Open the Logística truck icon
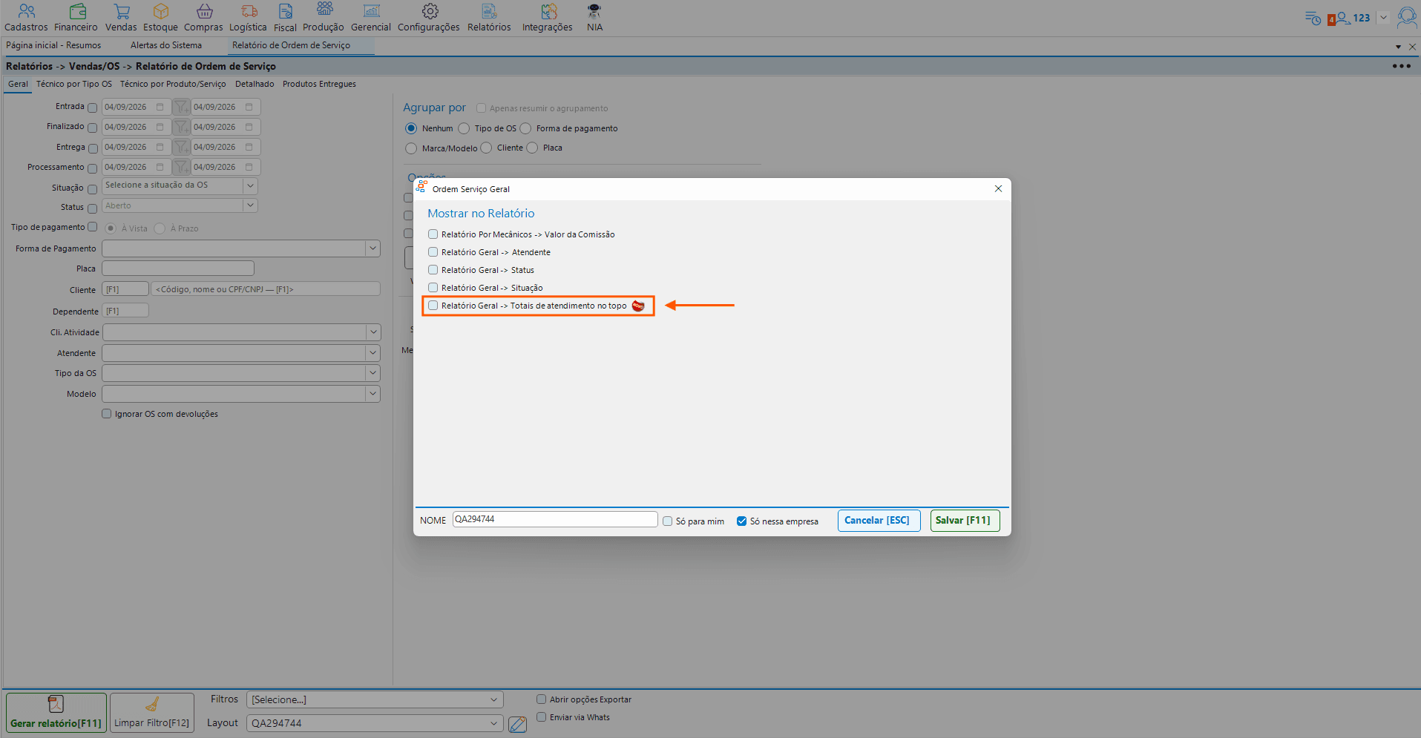The width and height of the screenshot is (1421, 738). coord(249,11)
